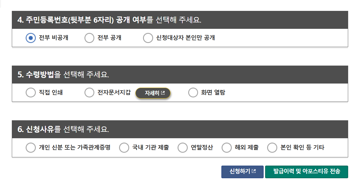Select 본인 확인 등 기타 reason
The image size is (352, 195).
tap(272, 148)
